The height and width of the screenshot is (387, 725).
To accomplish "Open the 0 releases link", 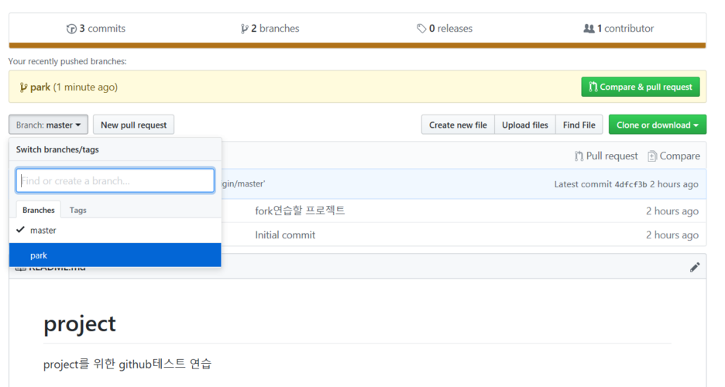I will 445,29.
